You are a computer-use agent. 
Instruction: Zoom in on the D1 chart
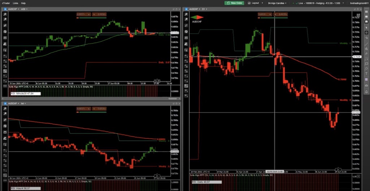[186, 14]
